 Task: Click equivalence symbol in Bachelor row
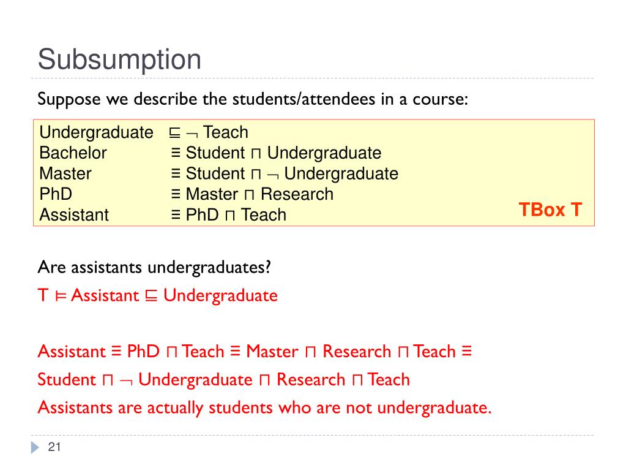[x=176, y=153]
